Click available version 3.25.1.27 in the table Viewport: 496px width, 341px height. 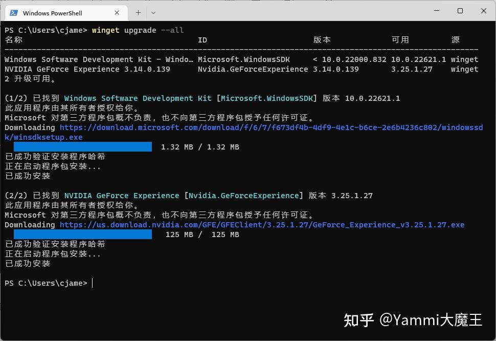[x=412, y=69]
